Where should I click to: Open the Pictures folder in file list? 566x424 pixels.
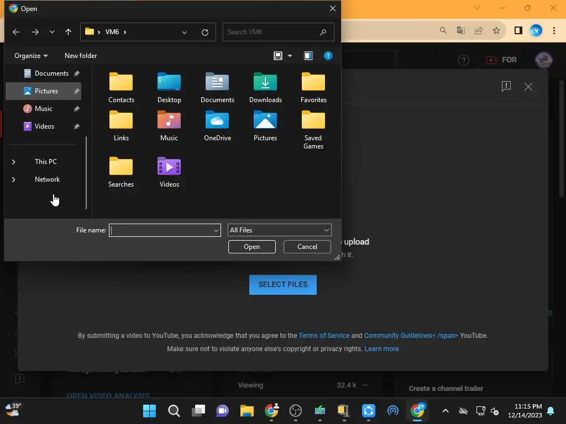tap(265, 126)
